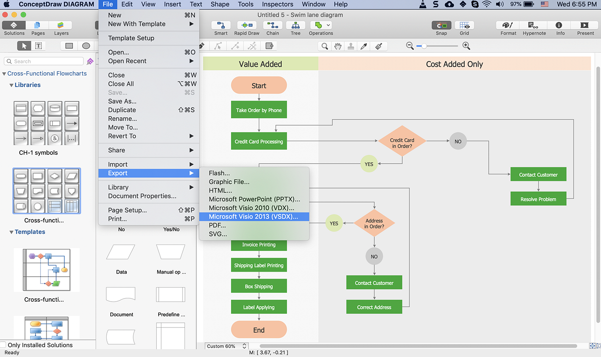Choose the Chain connection mode

pos(272,26)
